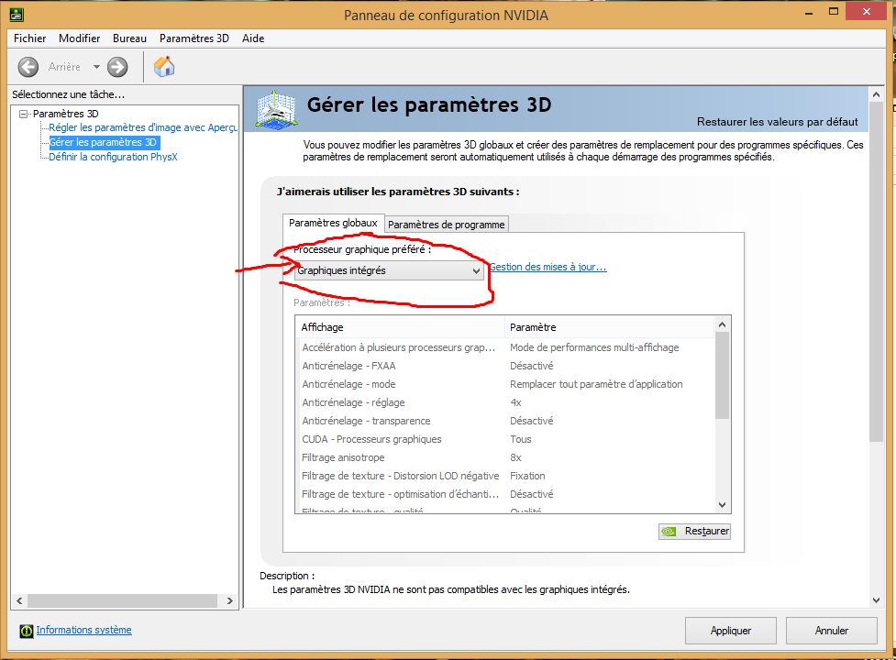Click the Mode de performances multi-affichage value

click(x=594, y=347)
